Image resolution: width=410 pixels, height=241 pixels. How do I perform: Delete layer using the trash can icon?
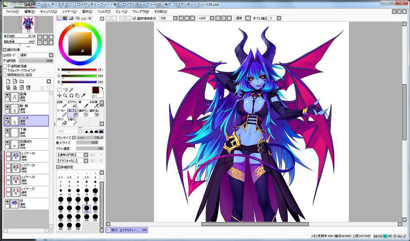(28, 88)
